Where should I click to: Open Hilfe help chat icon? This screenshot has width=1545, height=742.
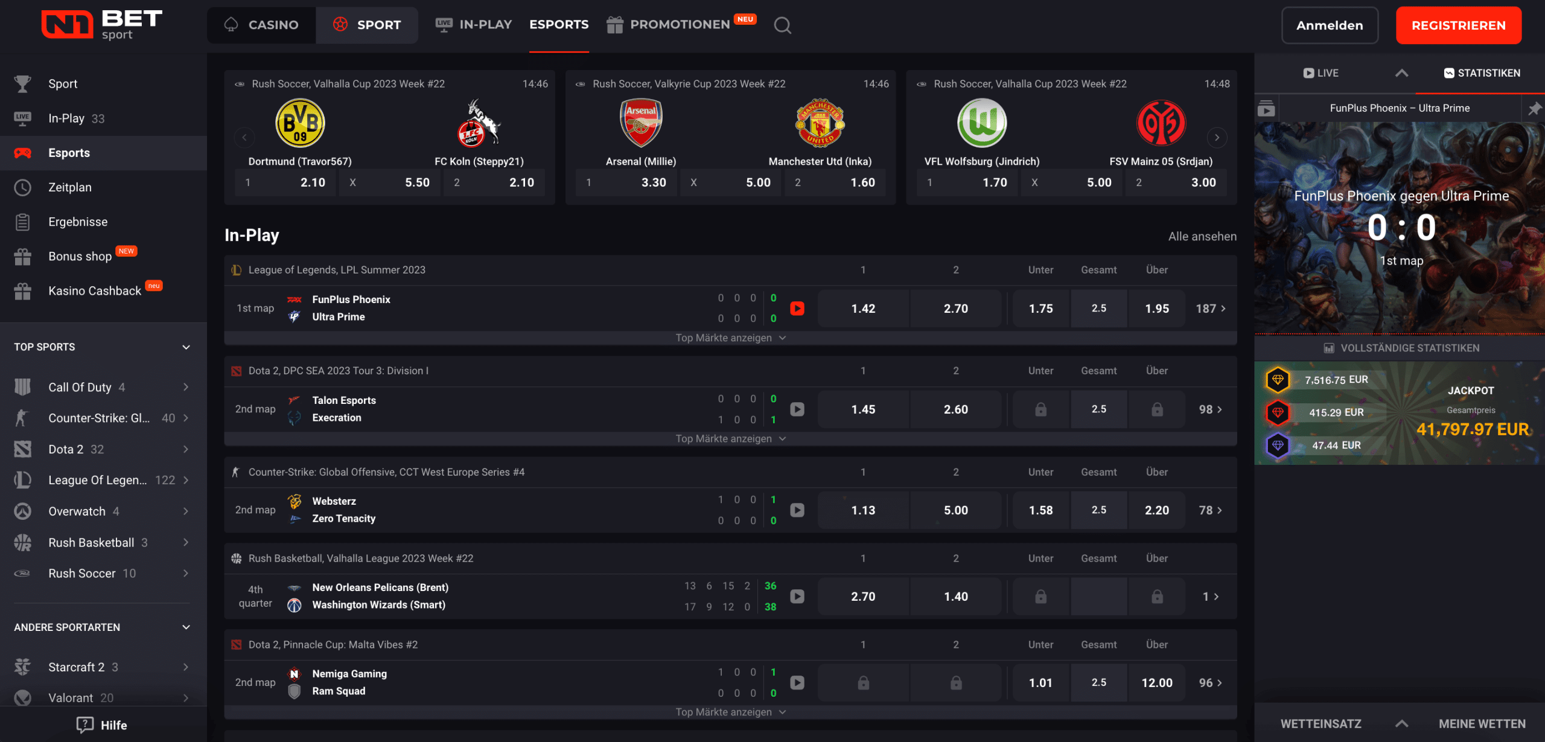[x=85, y=724]
